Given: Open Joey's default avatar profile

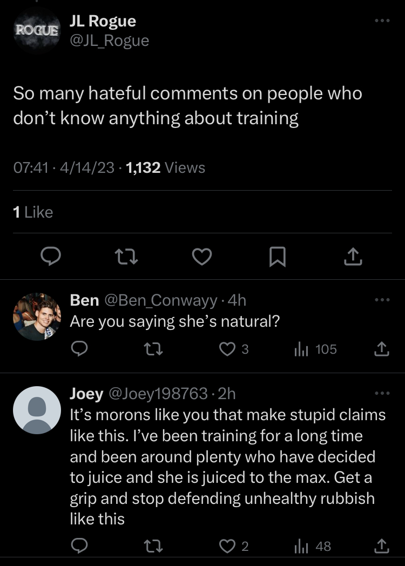Looking at the screenshot, I should [x=37, y=410].
